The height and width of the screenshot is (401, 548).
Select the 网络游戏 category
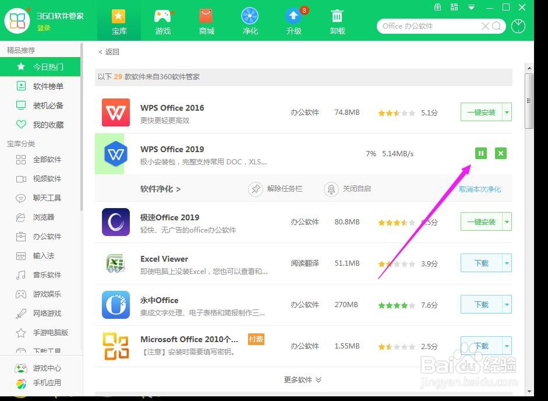[x=40, y=314]
